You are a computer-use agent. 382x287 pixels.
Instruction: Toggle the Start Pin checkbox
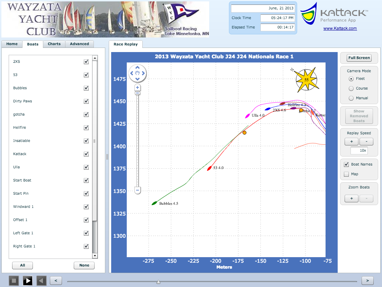(86, 194)
